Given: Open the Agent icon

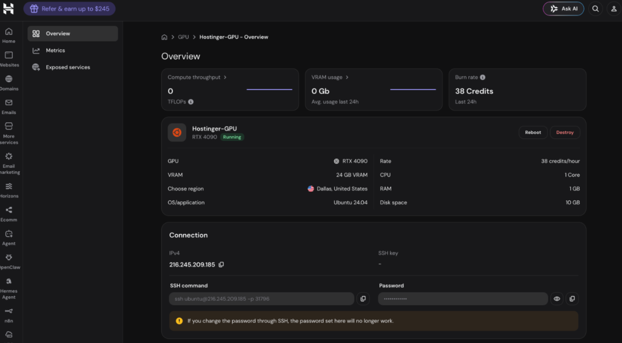Looking at the screenshot, I should 9,234.
